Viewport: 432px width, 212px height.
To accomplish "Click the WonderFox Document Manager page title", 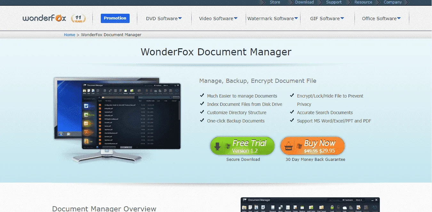I will coord(216,52).
